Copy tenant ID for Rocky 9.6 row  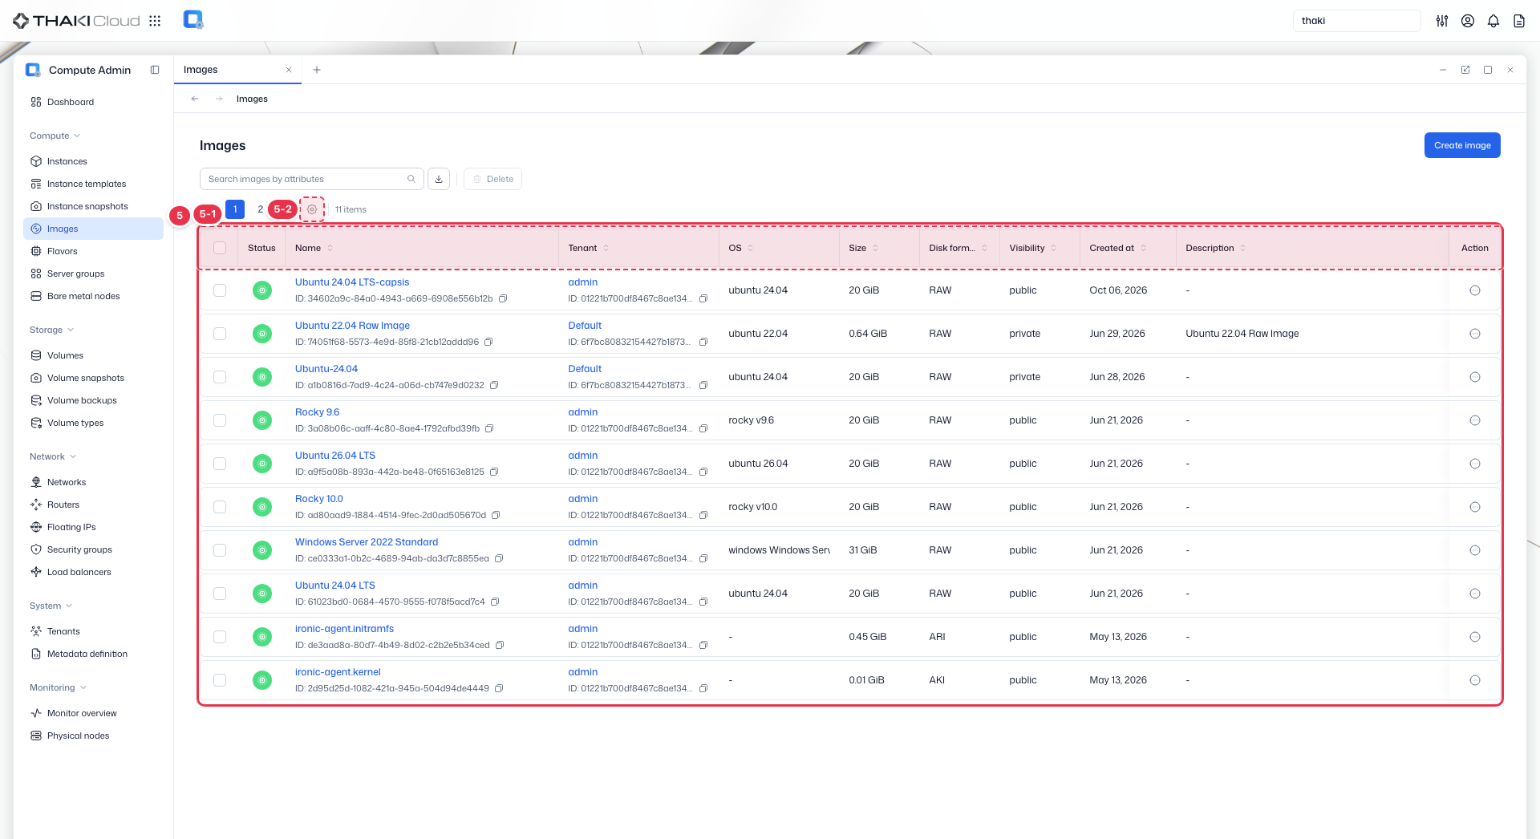coord(703,428)
